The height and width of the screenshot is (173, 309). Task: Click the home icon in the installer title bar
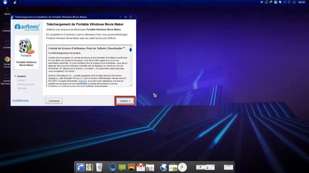126,17
